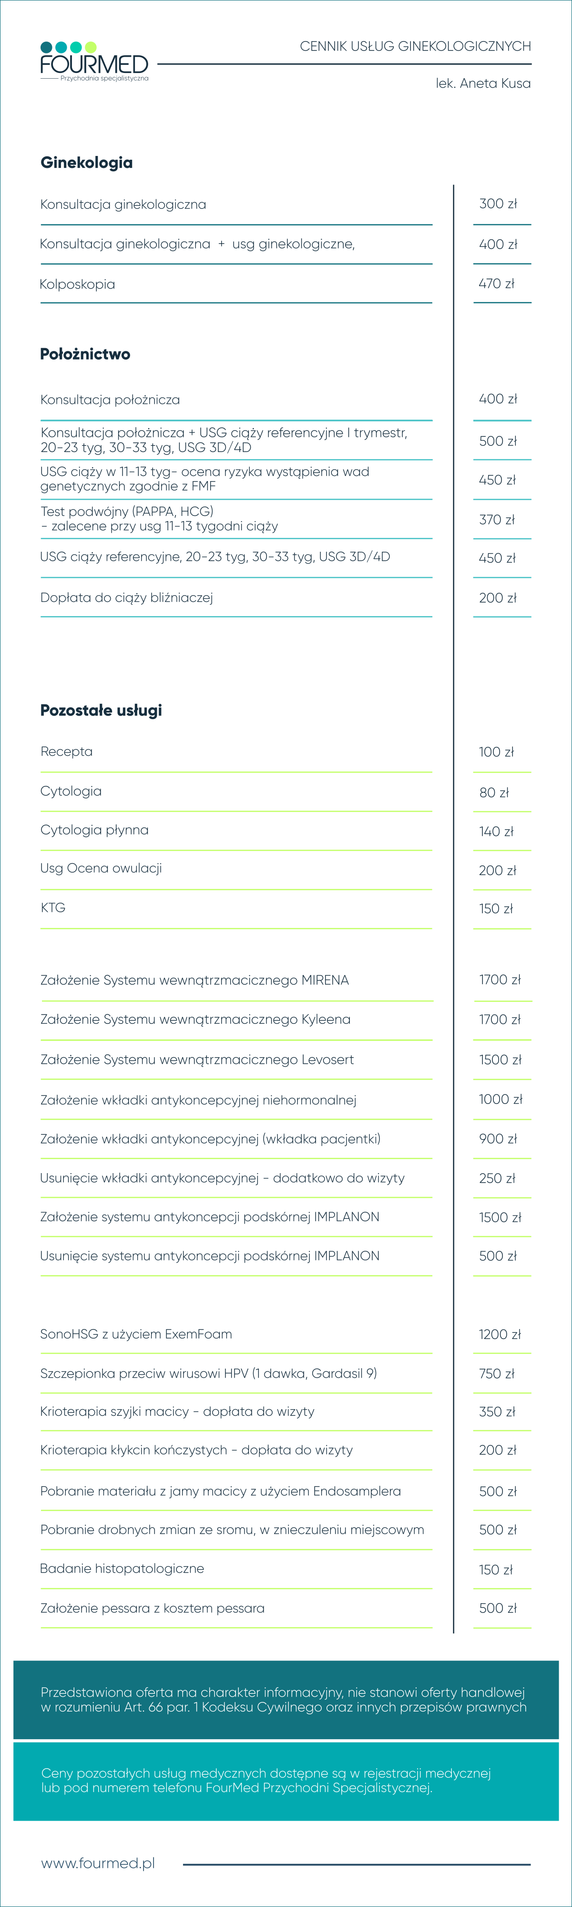Open the www.fourmed.pl website link
572x1907 pixels.
pos(98,1863)
